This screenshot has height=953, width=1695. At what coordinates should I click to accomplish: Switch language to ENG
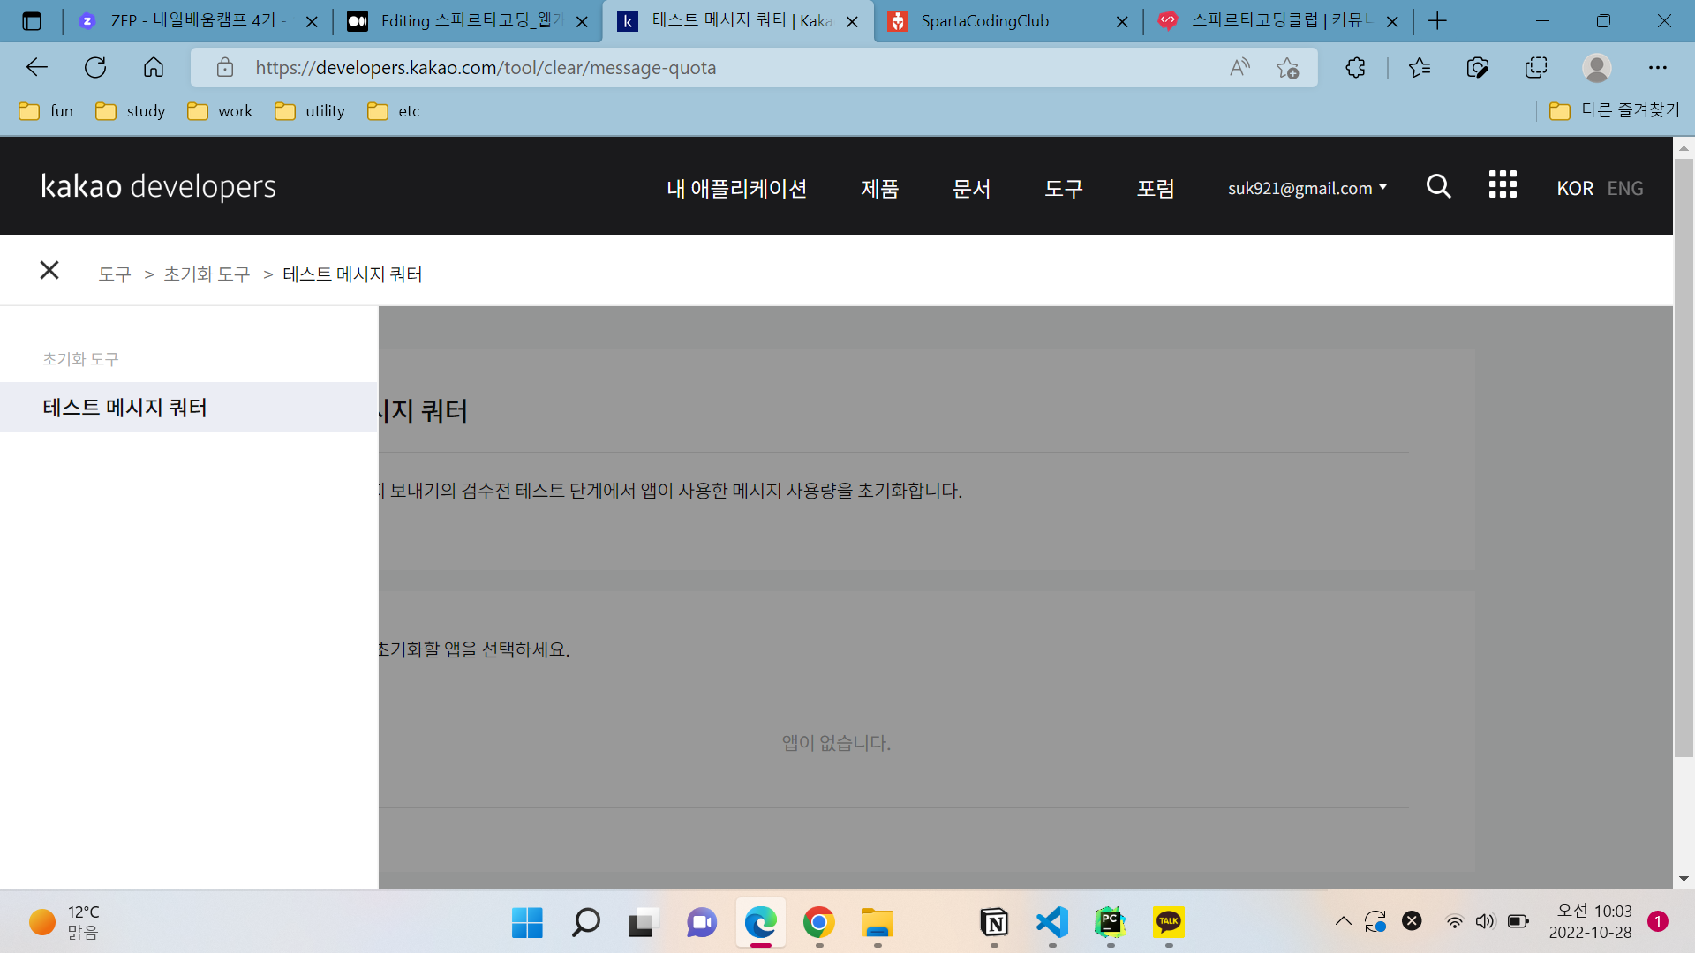1625,188
